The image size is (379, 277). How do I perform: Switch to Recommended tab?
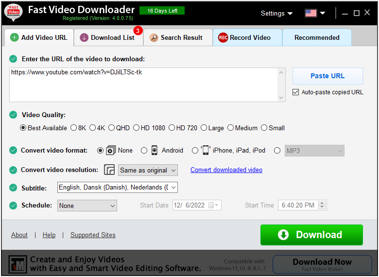click(x=317, y=37)
